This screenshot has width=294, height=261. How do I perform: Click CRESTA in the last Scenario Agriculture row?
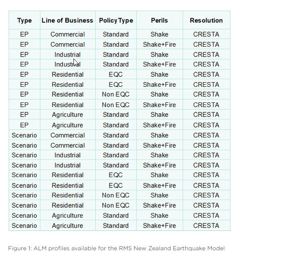click(x=206, y=225)
